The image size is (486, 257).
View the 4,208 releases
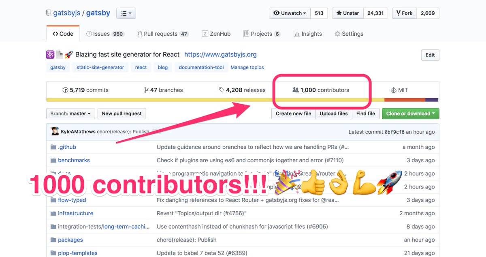(242, 90)
